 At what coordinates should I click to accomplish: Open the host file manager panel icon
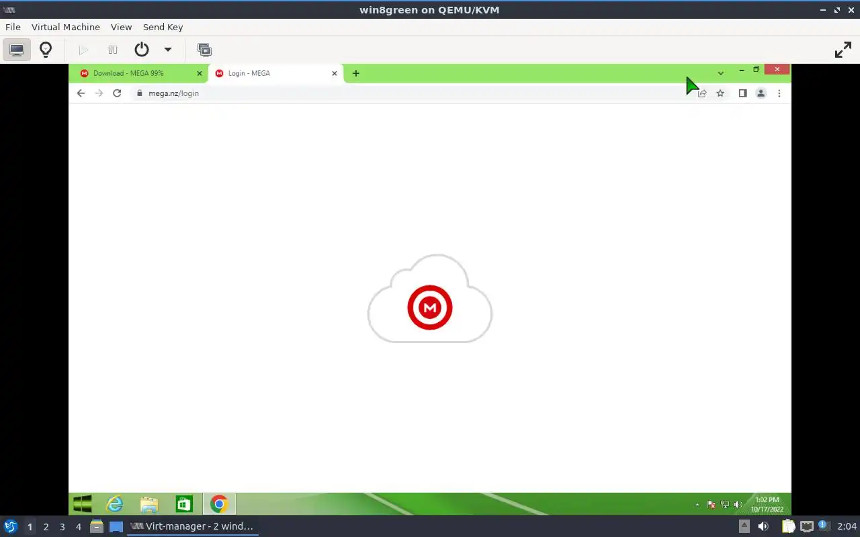click(x=97, y=526)
